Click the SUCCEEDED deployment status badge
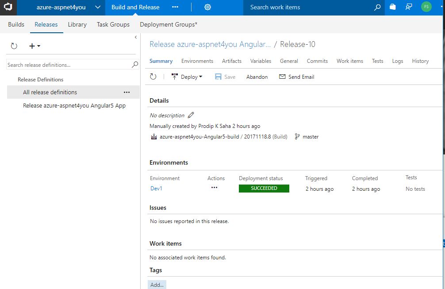This screenshot has width=445, height=289. point(264,189)
